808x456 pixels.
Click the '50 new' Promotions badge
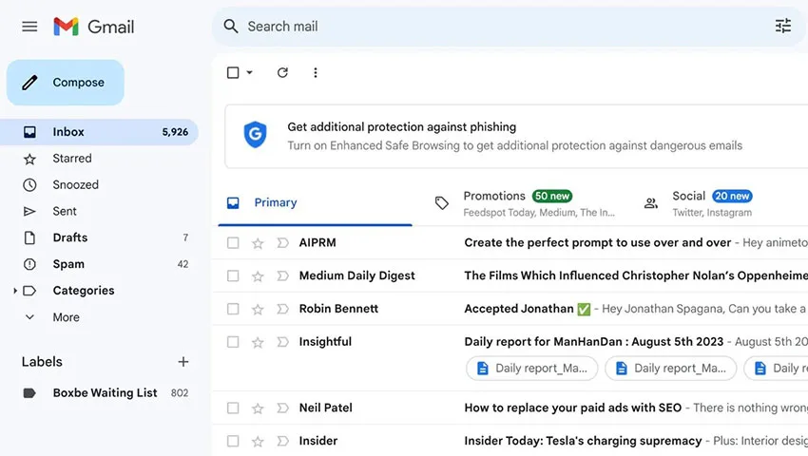pyautogui.click(x=552, y=197)
